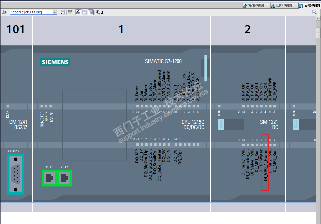Click the DQ_RV tag label

[164, 156]
